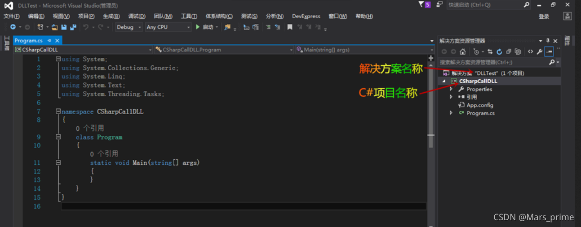Expand the Properties tree node

click(451, 89)
